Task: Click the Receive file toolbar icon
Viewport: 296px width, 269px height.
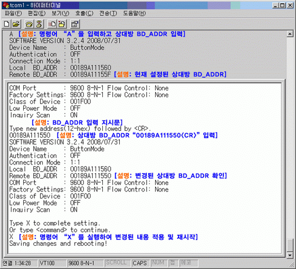Action: (62, 24)
